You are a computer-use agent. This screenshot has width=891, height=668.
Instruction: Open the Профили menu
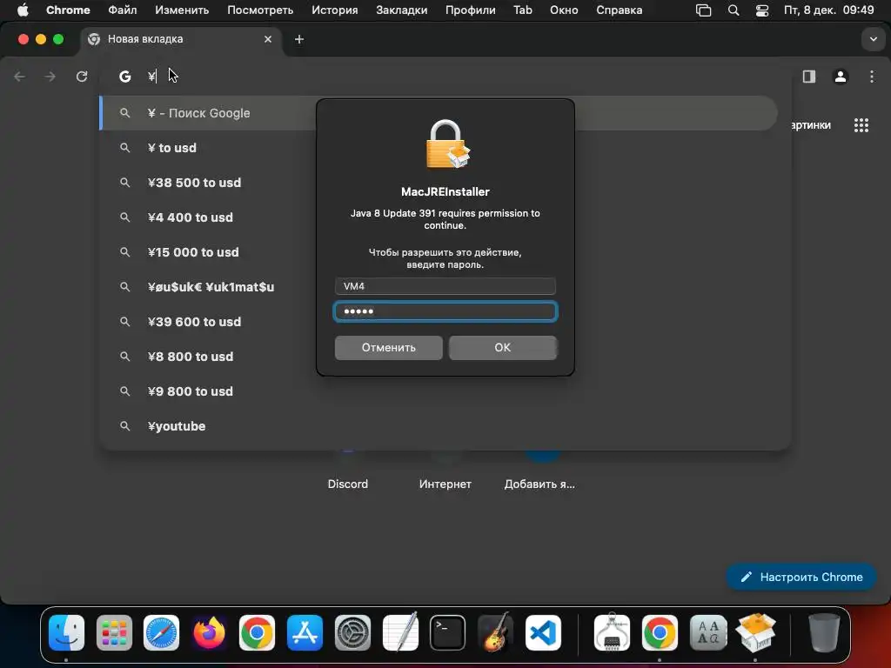pos(471,10)
